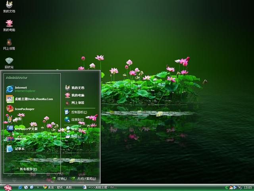
Task: Open 我的电脑 desktop icon
Action: 9,25
